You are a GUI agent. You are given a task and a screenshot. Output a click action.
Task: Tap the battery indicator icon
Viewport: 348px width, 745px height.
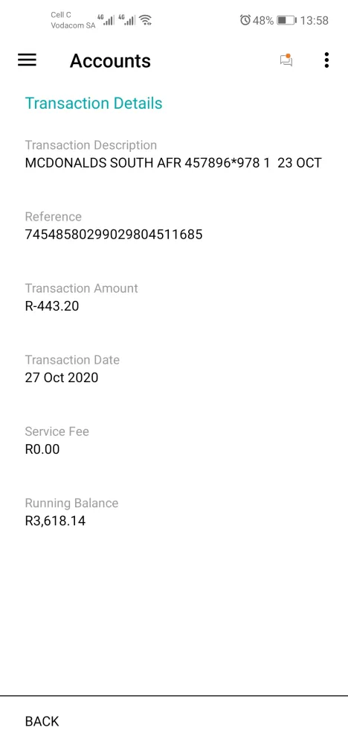(286, 20)
